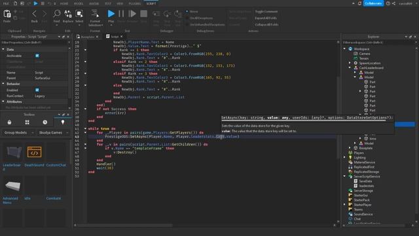
Task: Click the quick-access Play icon in title bar
Action: click(x=35, y=3)
